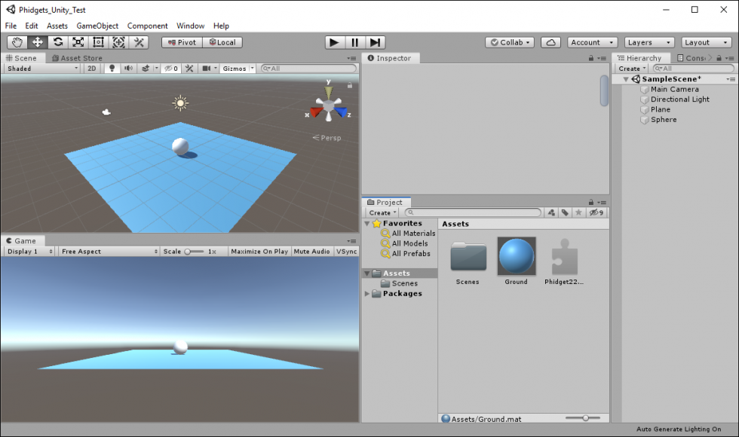
Task: Toggle 2D view mode
Action: 92,69
